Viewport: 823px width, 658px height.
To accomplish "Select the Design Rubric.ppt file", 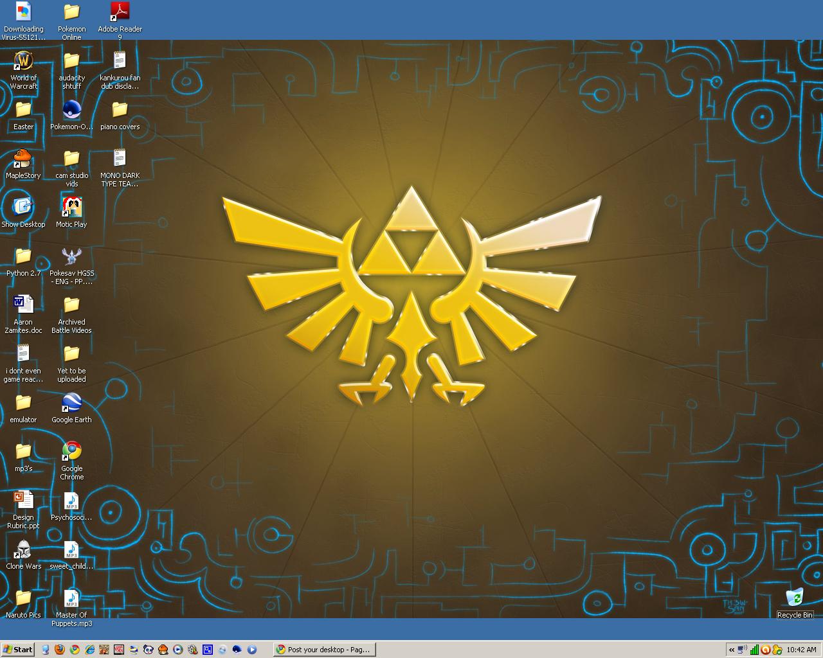I will (23, 501).
